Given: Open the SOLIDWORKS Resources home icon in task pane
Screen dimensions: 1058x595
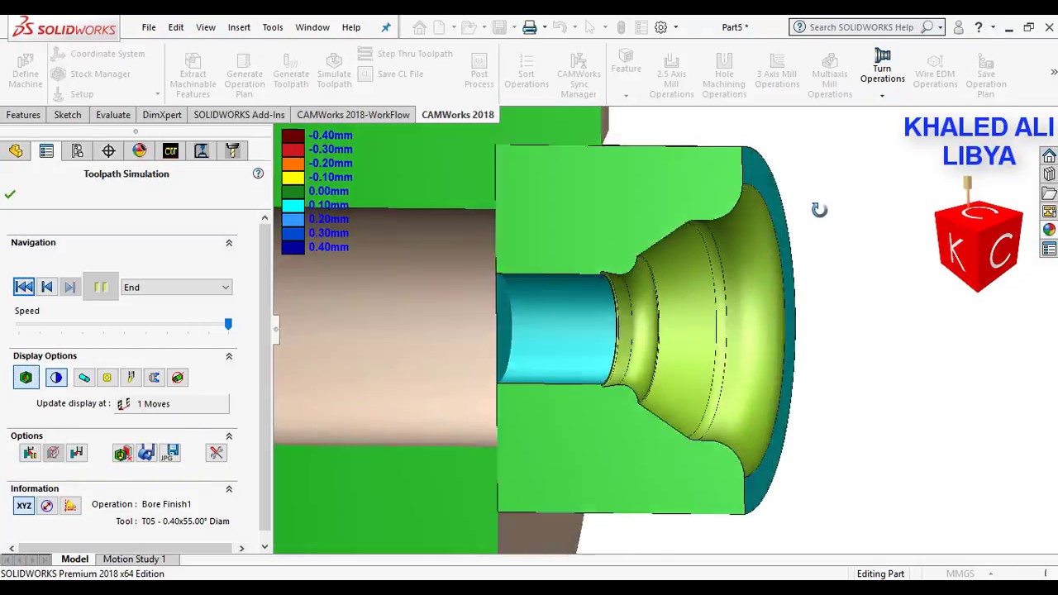Looking at the screenshot, I should 1049,156.
